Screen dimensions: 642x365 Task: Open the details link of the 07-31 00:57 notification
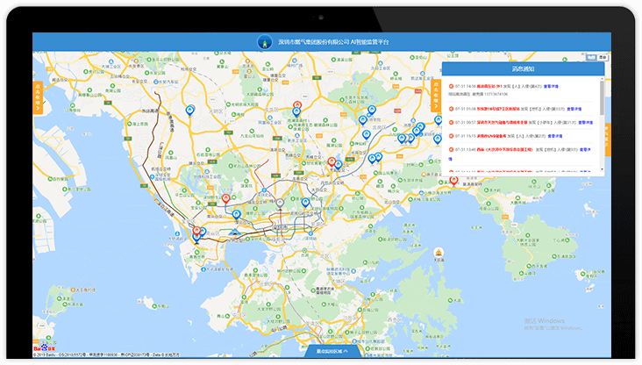pos(585,122)
